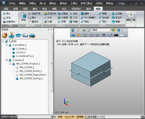Select 001_COVER_Parting_1 in the tree
The width and height of the screenshot is (145, 119).
(x=31, y=79)
